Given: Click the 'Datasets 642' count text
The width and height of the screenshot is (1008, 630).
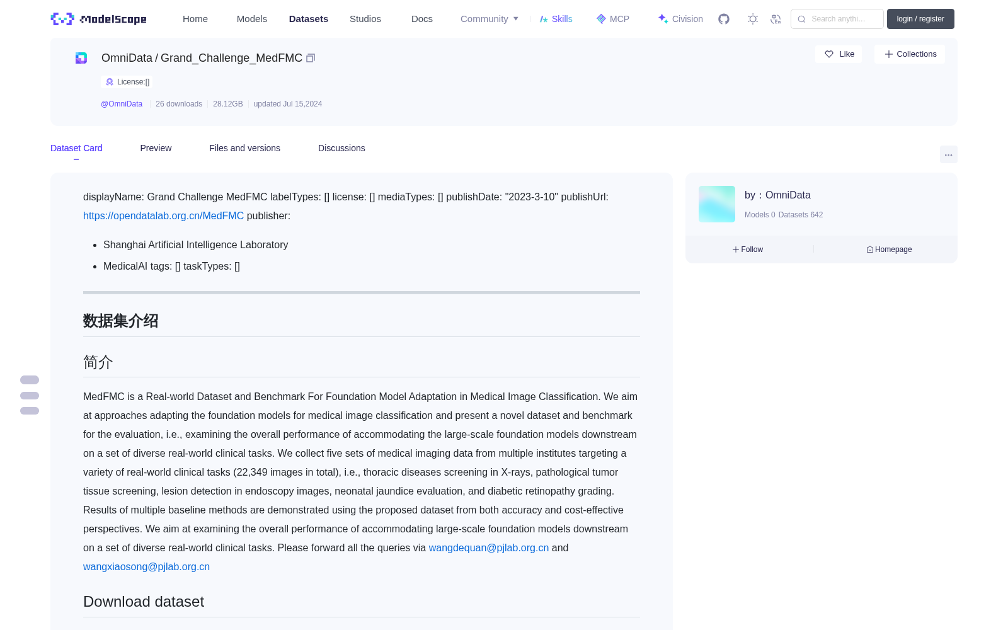Looking at the screenshot, I should tap(801, 215).
